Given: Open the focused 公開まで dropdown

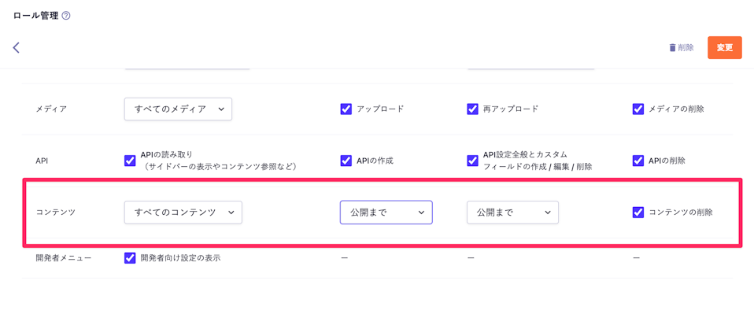Looking at the screenshot, I should 386,213.
